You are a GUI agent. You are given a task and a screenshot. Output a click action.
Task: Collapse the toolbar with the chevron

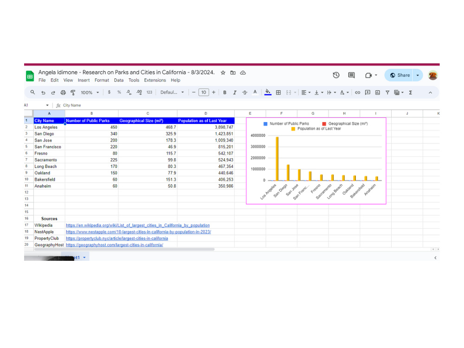(x=430, y=93)
